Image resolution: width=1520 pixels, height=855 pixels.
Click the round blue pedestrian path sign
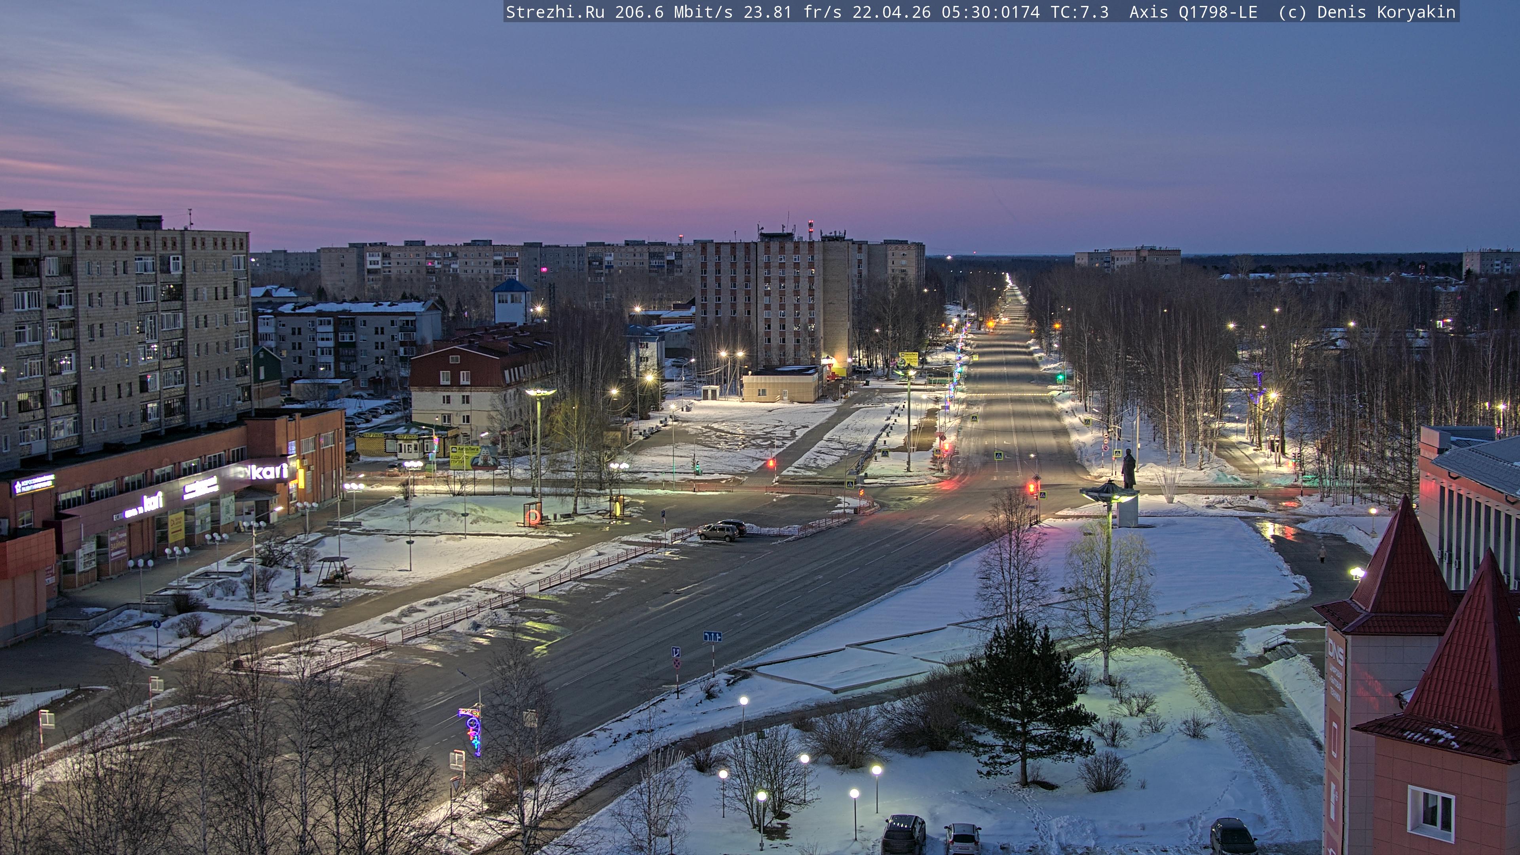(156, 624)
